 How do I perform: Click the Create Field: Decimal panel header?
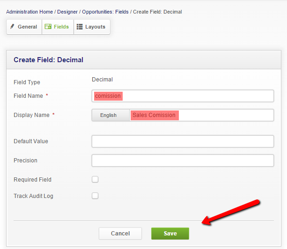click(x=144, y=60)
